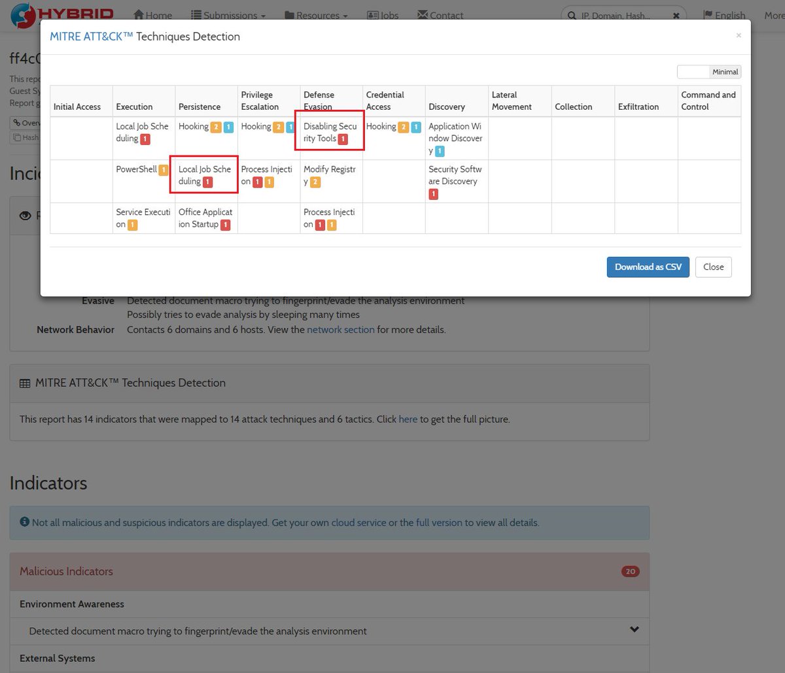Click the Modify Registry technique
The image size is (785, 673).
(x=329, y=175)
